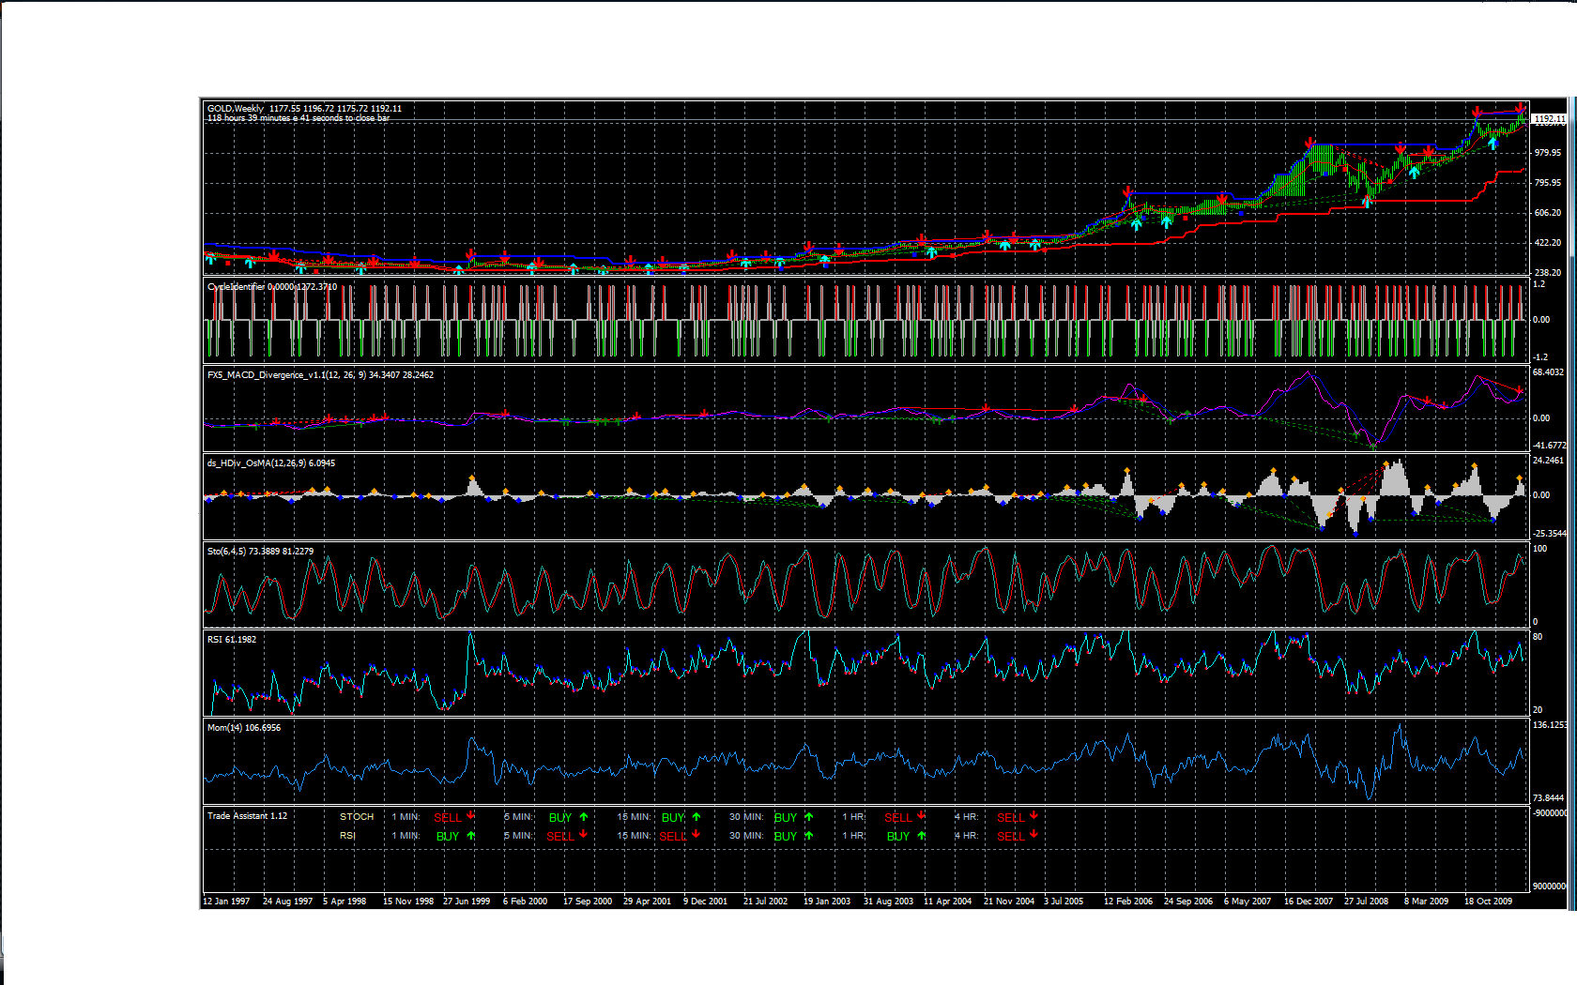Click the STOCH 5 MIN green buy arrow
This screenshot has width=1577, height=985.
pyautogui.click(x=584, y=817)
